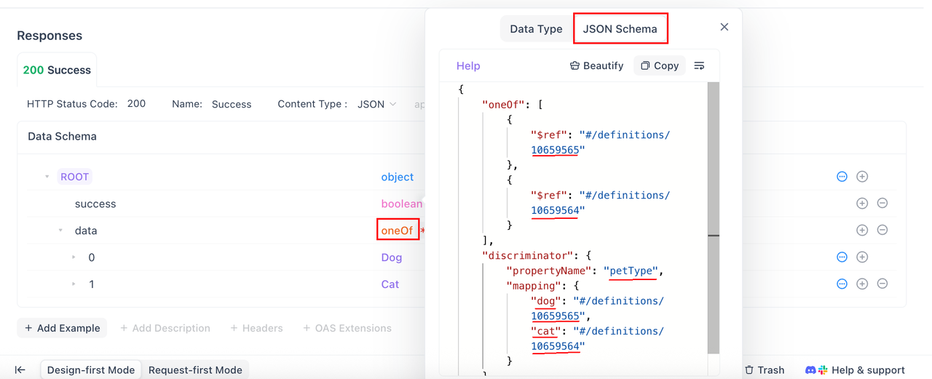This screenshot has width=932, height=379.
Task: Click the "mapping" key in code
Action: [535, 286]
